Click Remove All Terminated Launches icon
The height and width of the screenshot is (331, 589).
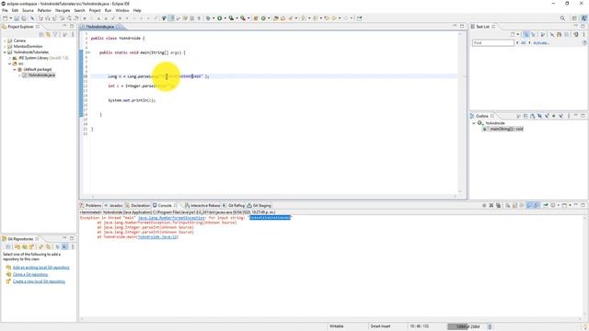click(x=499, y=206)
